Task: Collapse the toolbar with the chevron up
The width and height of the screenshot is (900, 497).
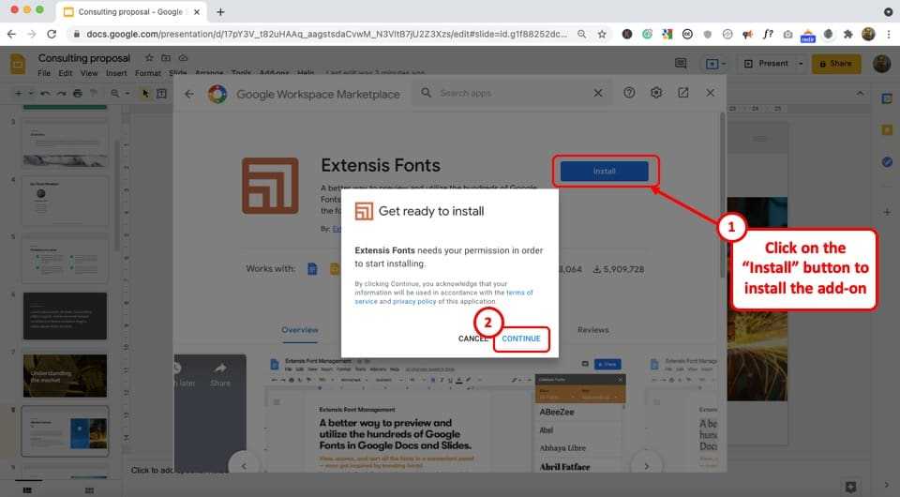Action: click(x=861, y=94)
